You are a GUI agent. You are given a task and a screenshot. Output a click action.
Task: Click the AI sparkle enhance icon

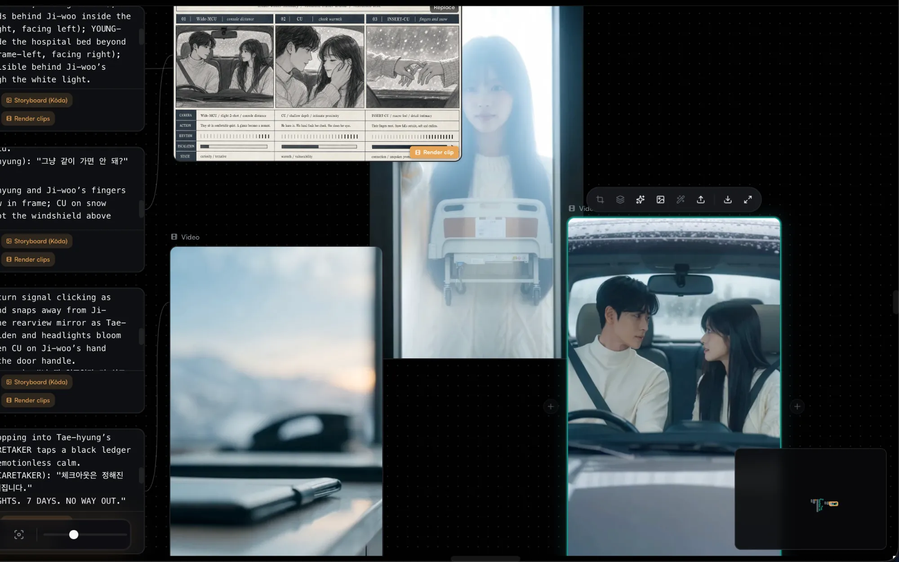pos(641,200)
